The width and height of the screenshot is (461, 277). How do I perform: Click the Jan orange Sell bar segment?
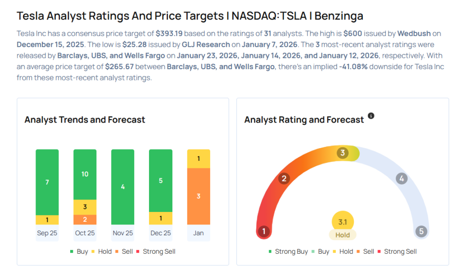[199, 196]
